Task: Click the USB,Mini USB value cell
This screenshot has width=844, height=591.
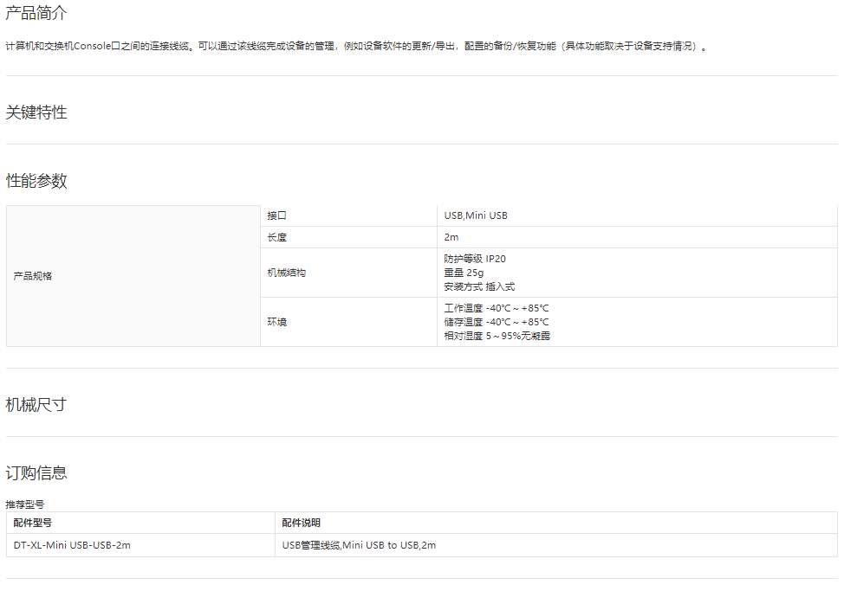Action: 476,215
